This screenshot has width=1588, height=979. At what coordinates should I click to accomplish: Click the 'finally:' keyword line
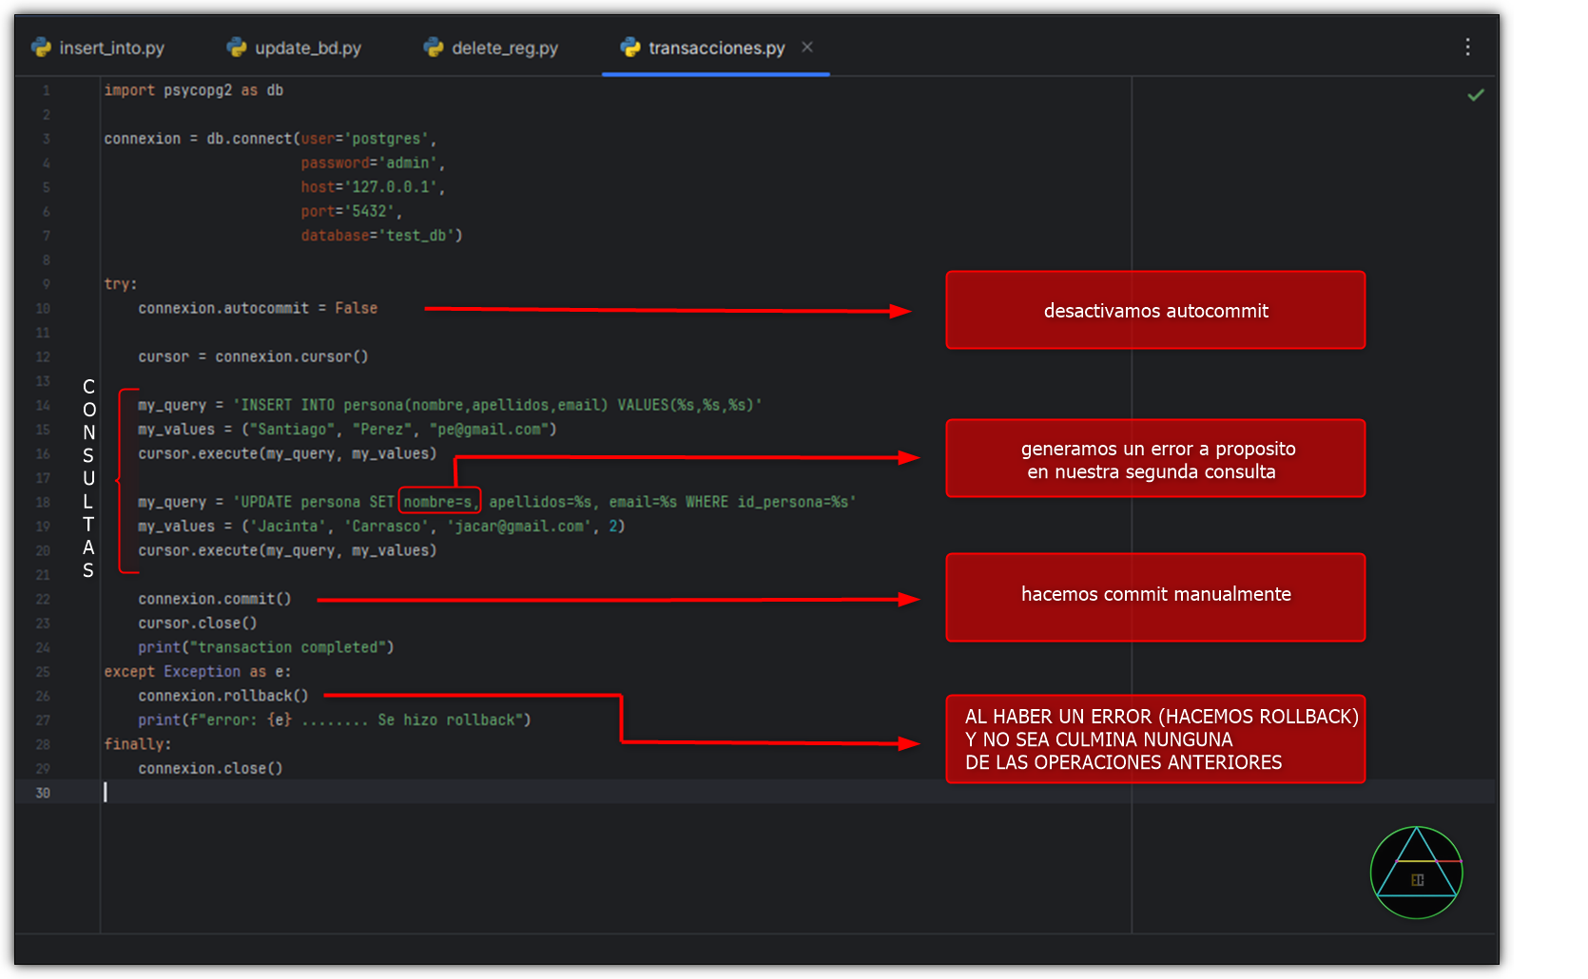138,744
